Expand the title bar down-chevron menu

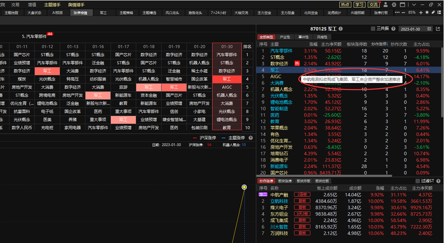[x=414, y=5]
